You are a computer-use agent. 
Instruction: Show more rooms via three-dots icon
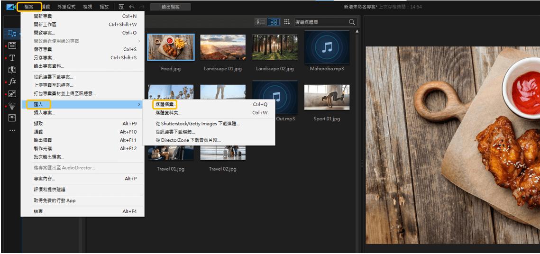(12, 130)
